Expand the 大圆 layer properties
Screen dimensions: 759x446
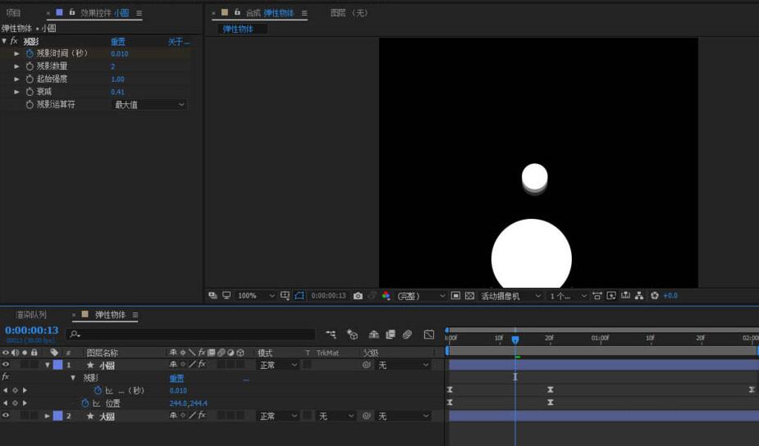pyautogui.click(x=47, y=416)
